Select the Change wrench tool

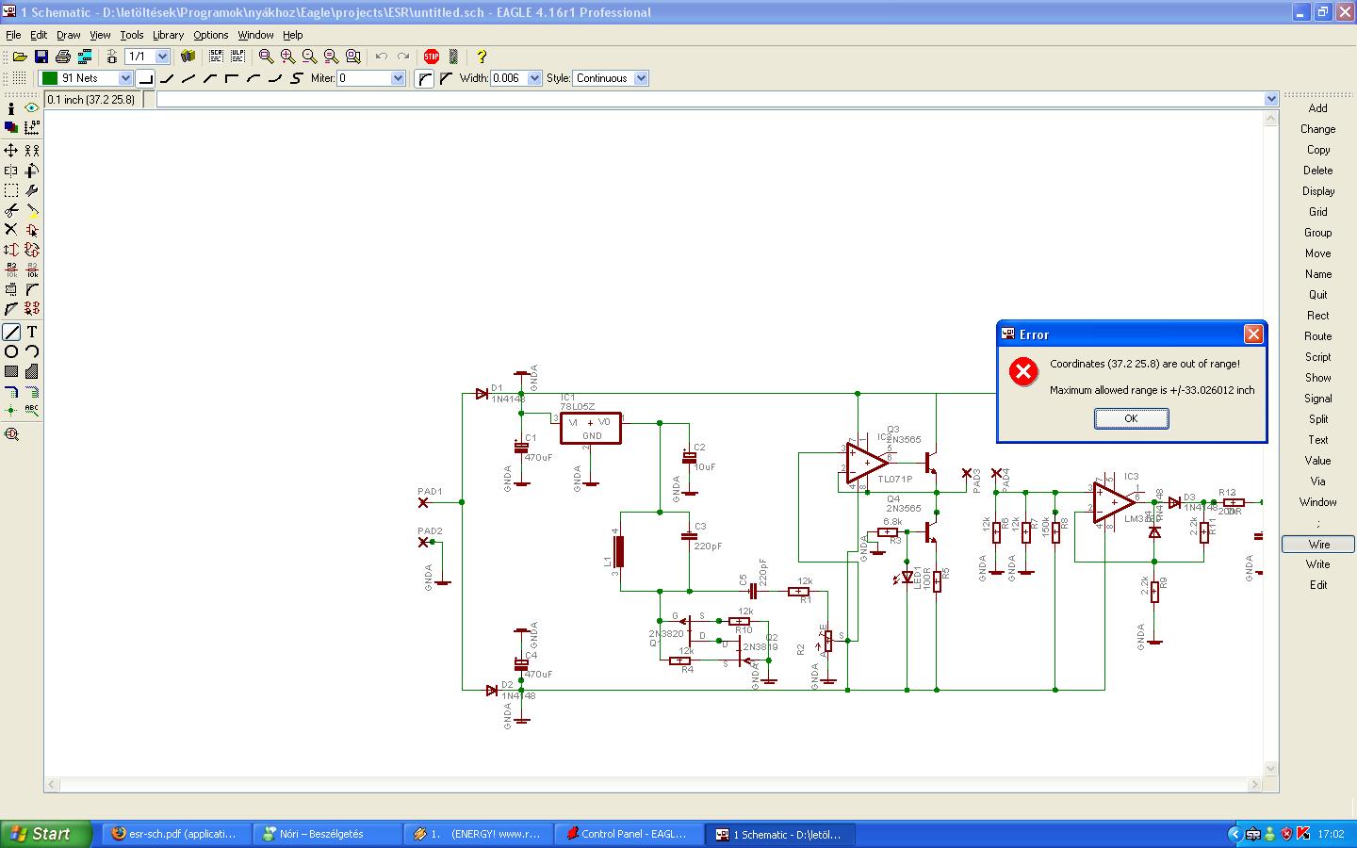coord(32,191)
